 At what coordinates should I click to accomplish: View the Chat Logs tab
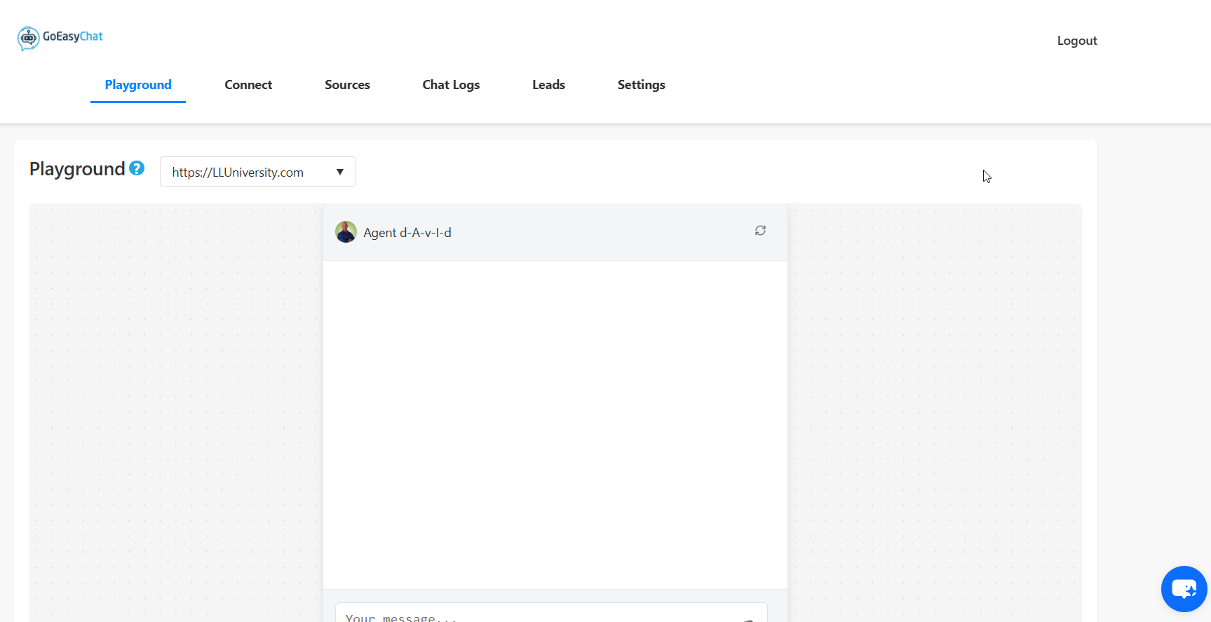[x=451, y=85]
